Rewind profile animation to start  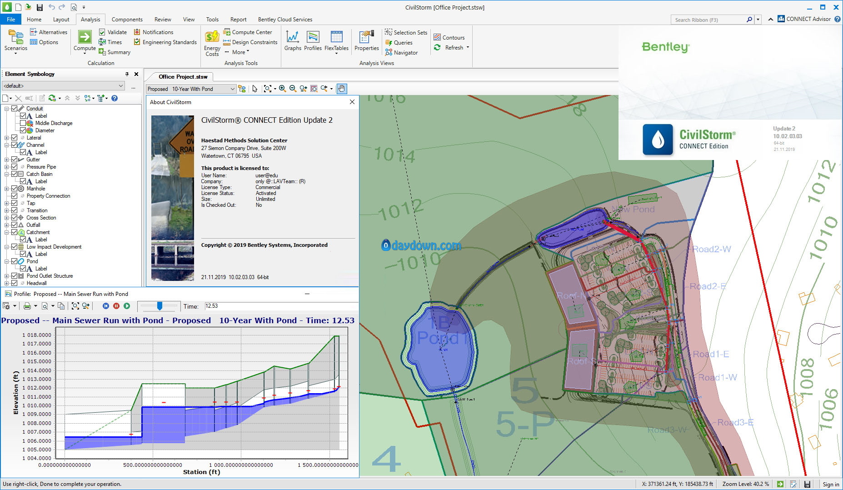tap(106, 306)
